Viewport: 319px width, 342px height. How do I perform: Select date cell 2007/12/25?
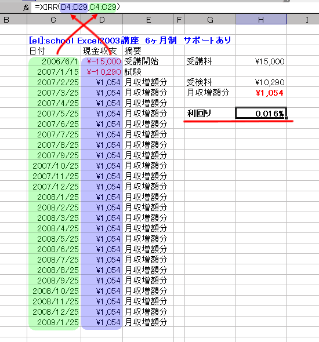(54, 187)
